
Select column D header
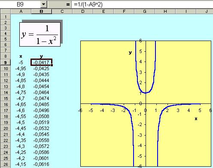click(x=83, y=12)
